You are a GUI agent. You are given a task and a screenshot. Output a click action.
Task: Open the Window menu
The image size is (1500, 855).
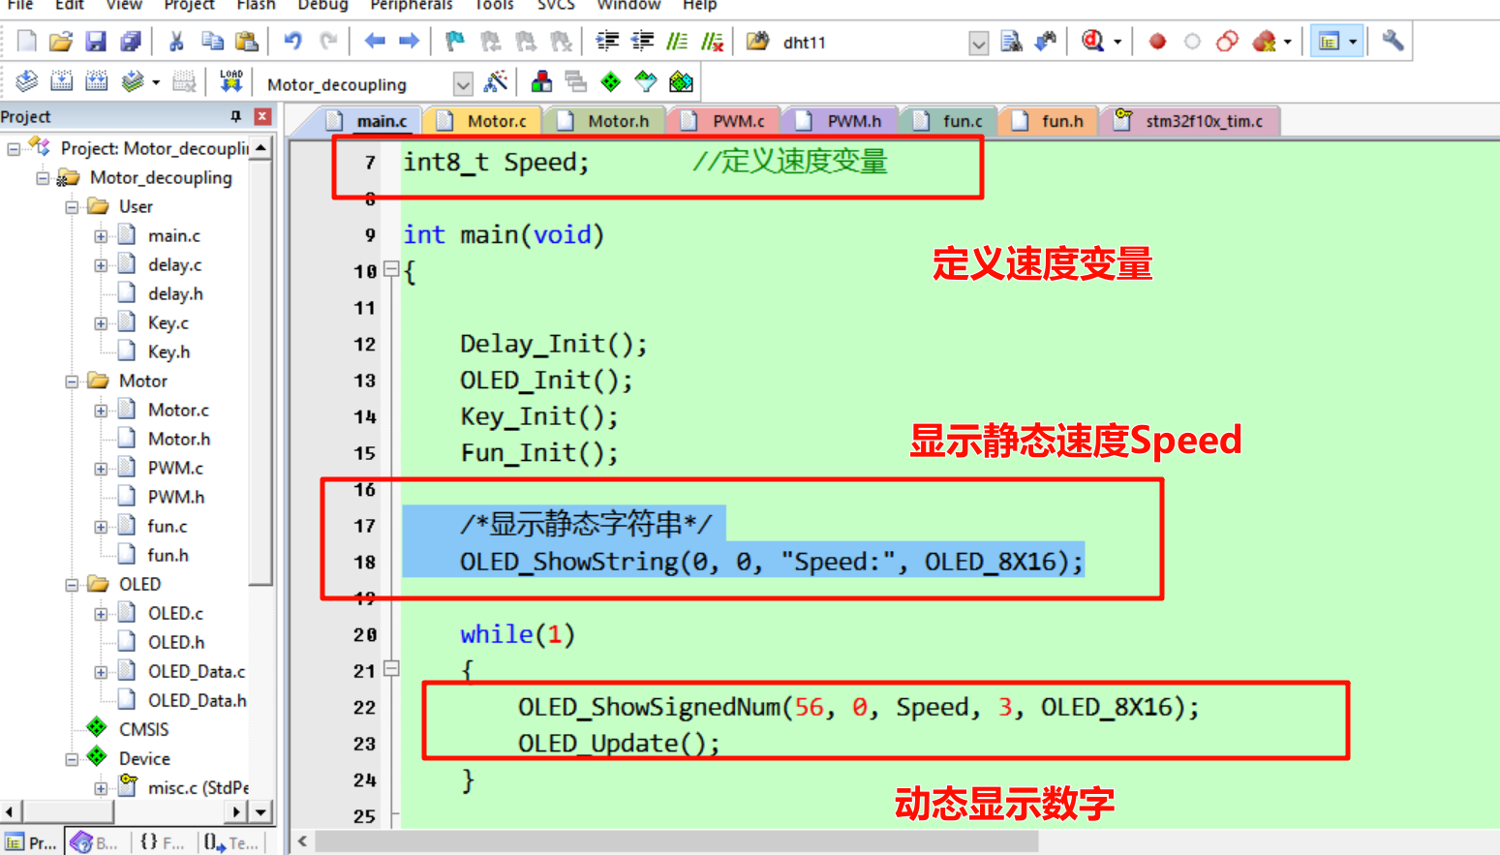click(628, 6)
